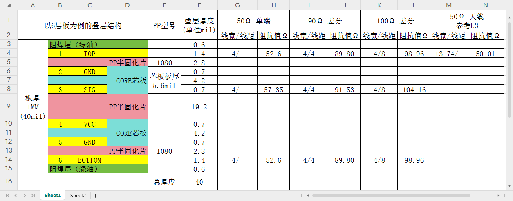Select row 14 header
The height and width of the screenshot is (201, 513).
coord(9,160)
